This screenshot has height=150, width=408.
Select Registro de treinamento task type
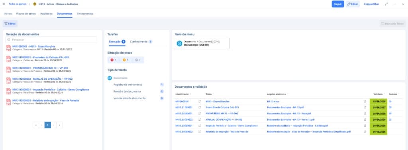coord(128,85)
